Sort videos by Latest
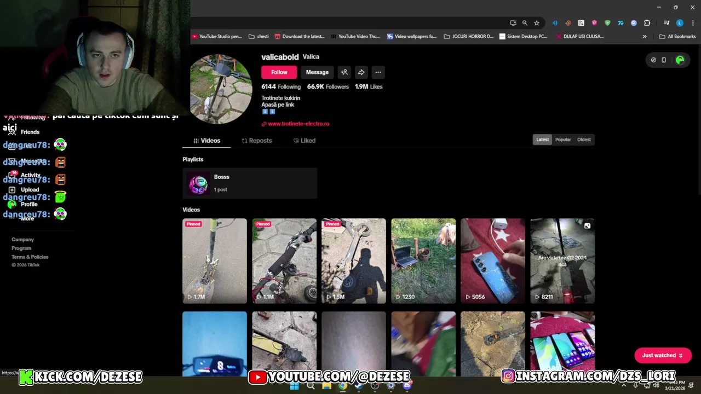The height and width of the screenshot is (394, 701). coord(542,140)
